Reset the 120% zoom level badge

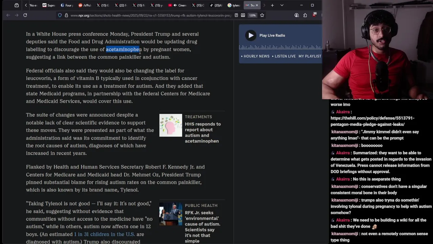coord(252,15)
